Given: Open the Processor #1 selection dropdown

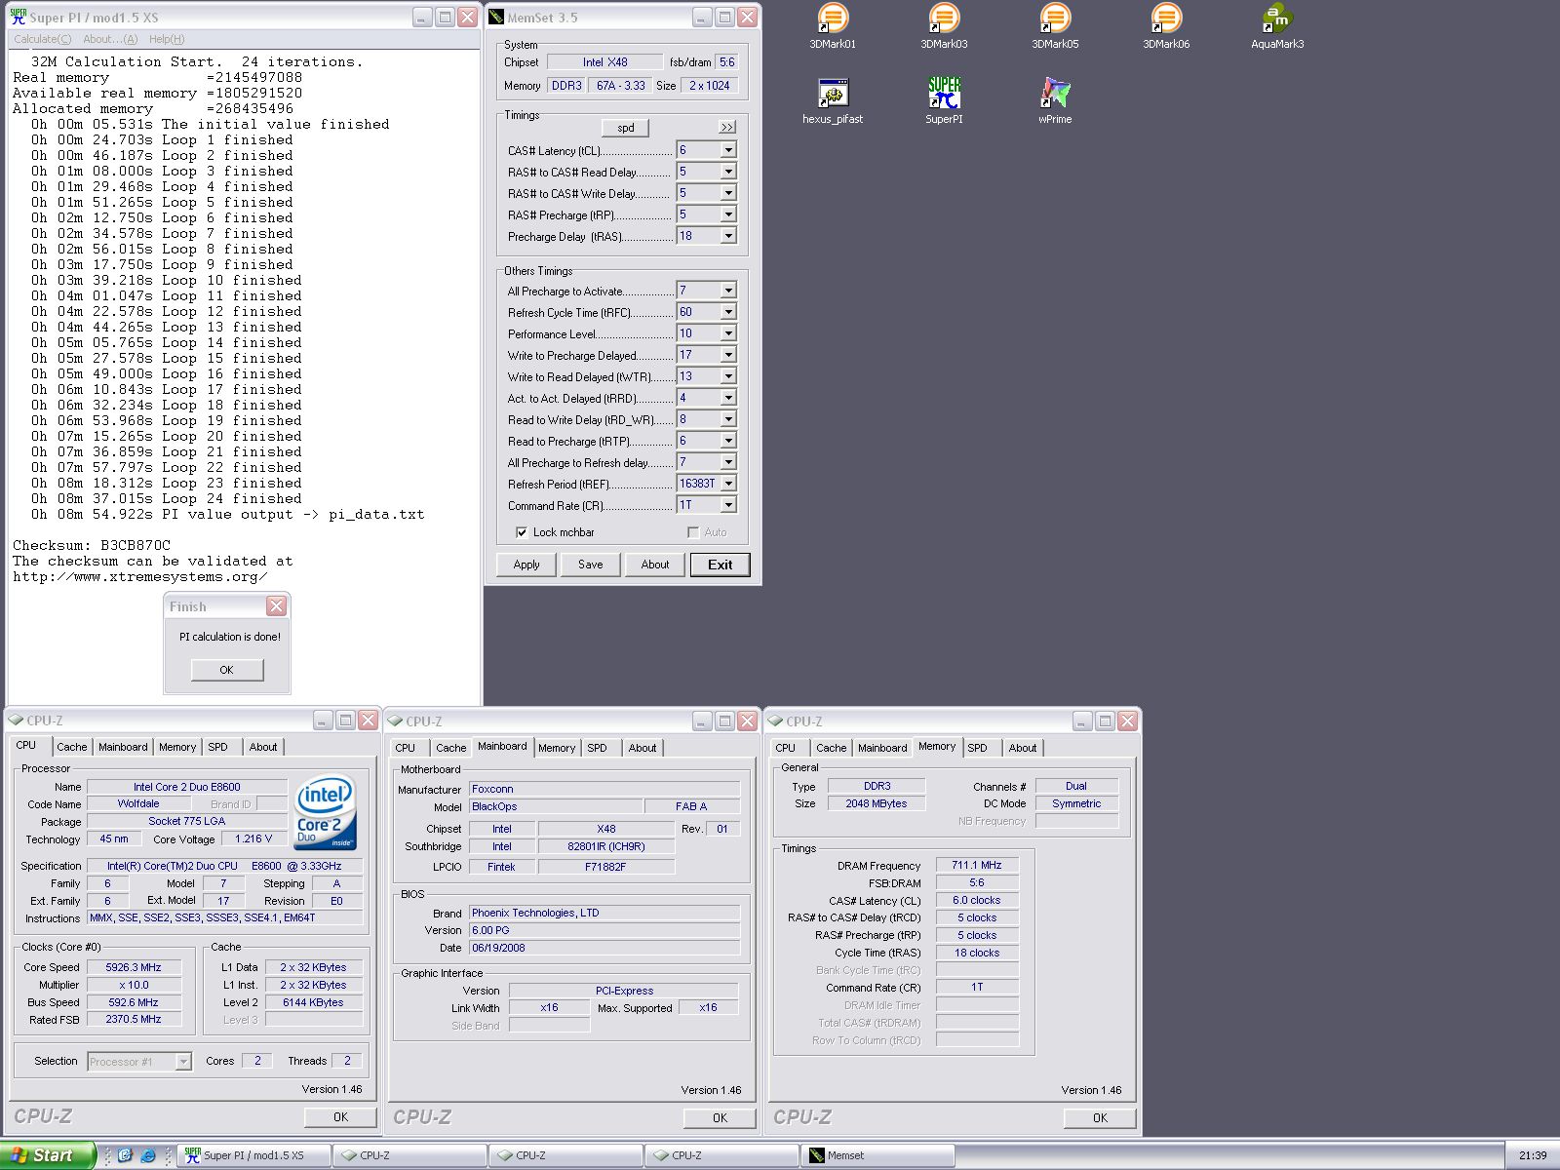Looking at the screenshot, I should click(x=183, y=1062).
